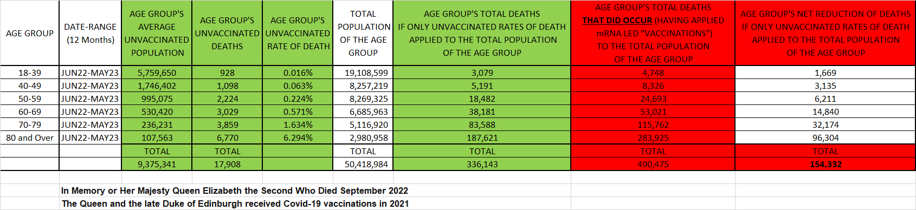The width and height of the screenshot is (916, 210).
Task: Select unvaccinated population value 236,231
Action: pos(157,124)
